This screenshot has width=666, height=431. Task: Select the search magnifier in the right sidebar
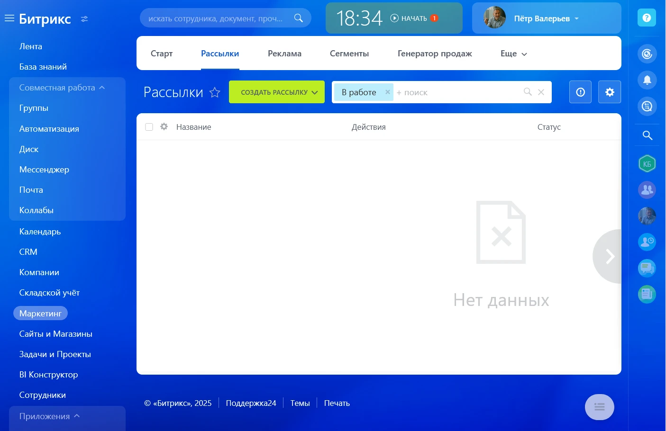(647, 135)
